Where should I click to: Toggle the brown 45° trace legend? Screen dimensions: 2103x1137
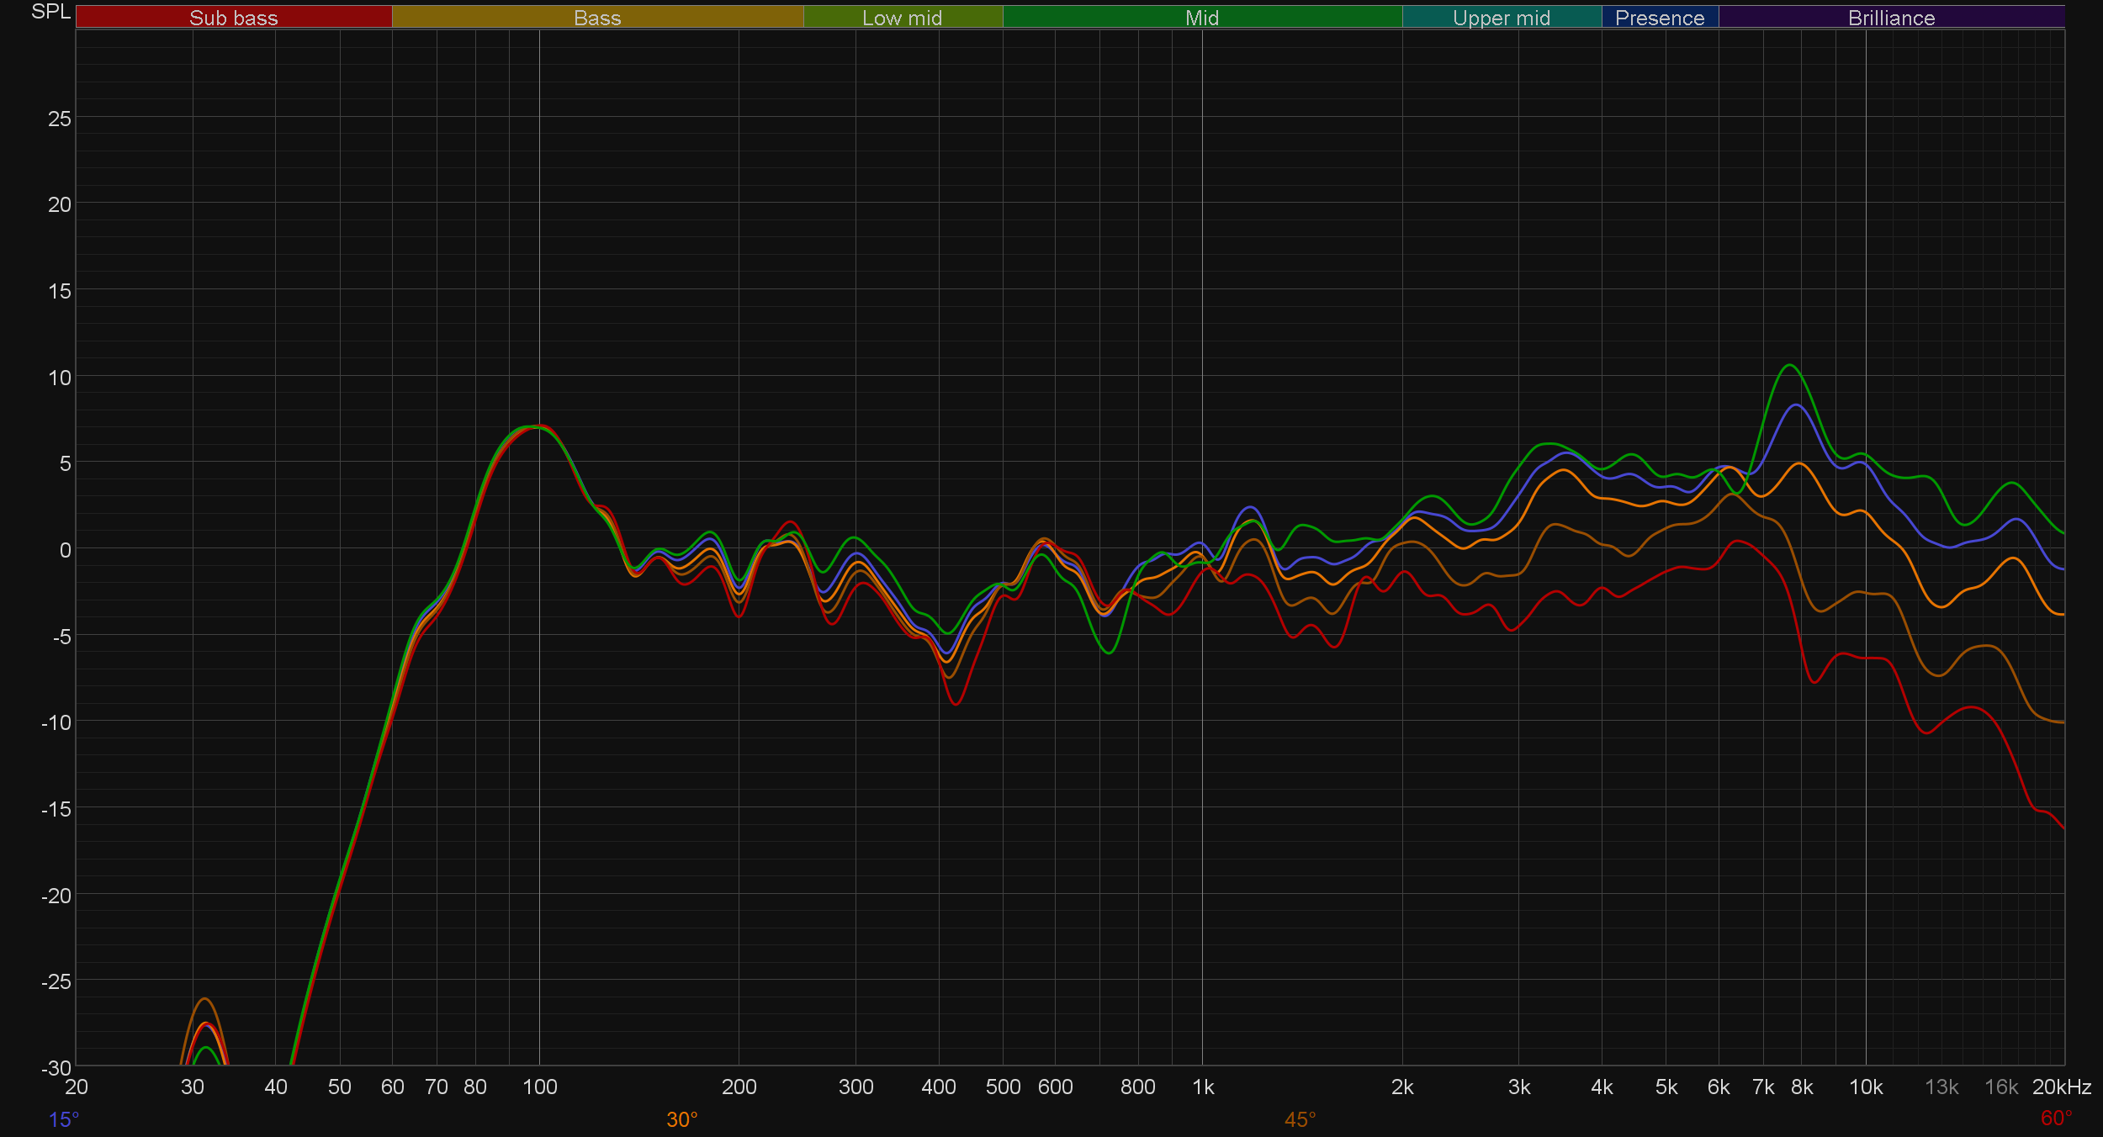[1300, 1119]
